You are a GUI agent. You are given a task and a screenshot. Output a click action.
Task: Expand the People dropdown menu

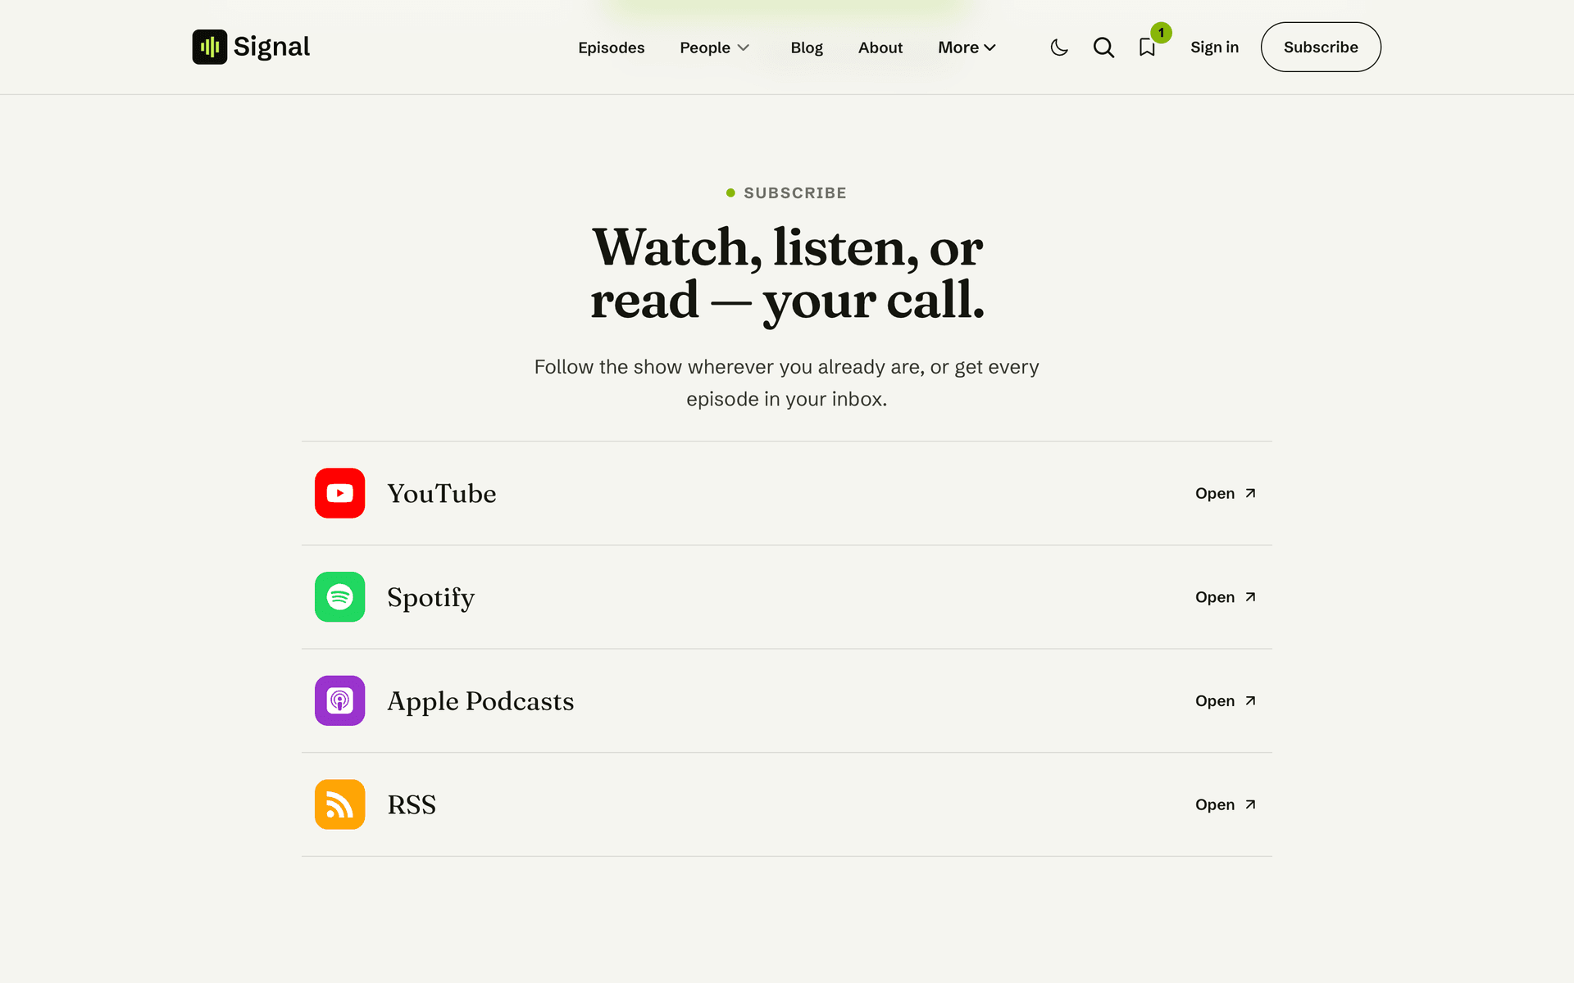715,48
